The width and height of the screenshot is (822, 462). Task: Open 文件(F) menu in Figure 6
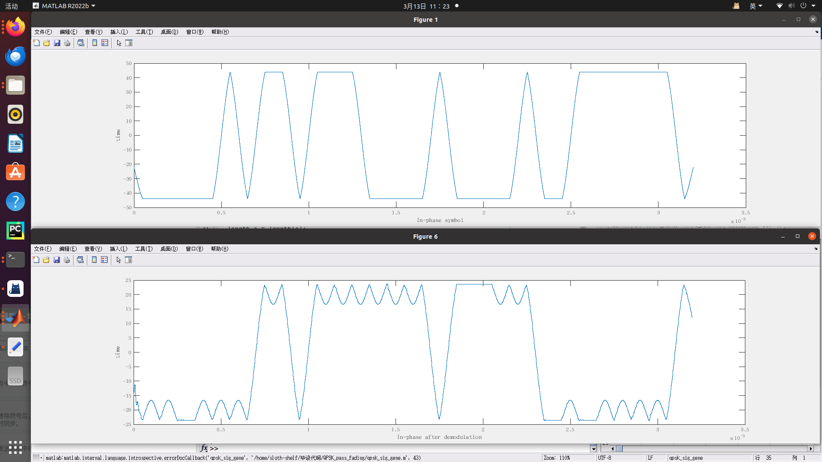tap(43, 249)
